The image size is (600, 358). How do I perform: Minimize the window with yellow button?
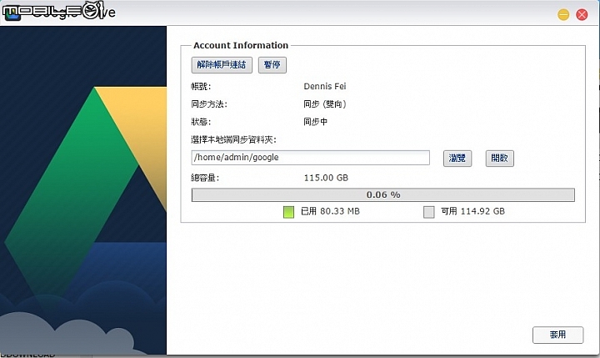click(563, 14)
